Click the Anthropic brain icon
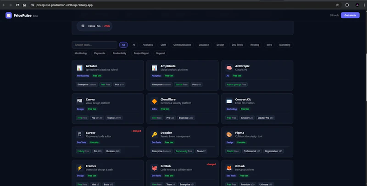This screenshot has width=367, height=186. [229, 68]
